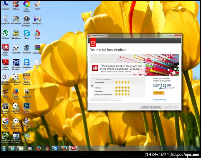Select the Adobe Reader desktop shortcut
Viewport: 201px width, 158px height.
pos(5,65)
